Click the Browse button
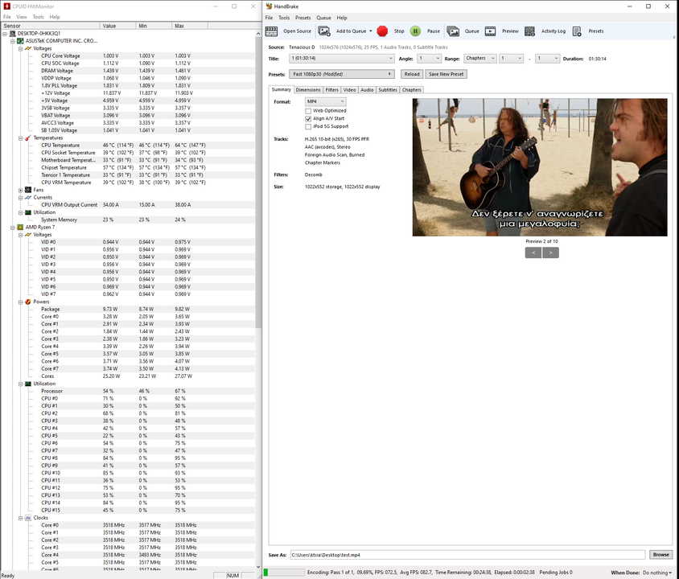679x579 pixels. (660, 554)
